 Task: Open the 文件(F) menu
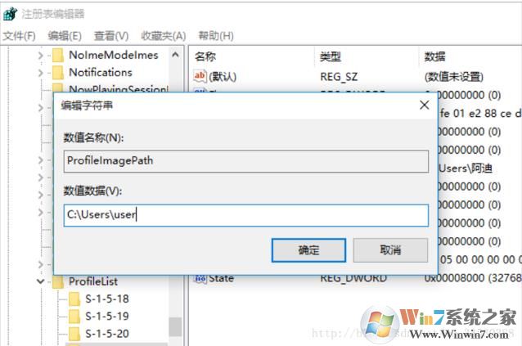tap(19, 36)
